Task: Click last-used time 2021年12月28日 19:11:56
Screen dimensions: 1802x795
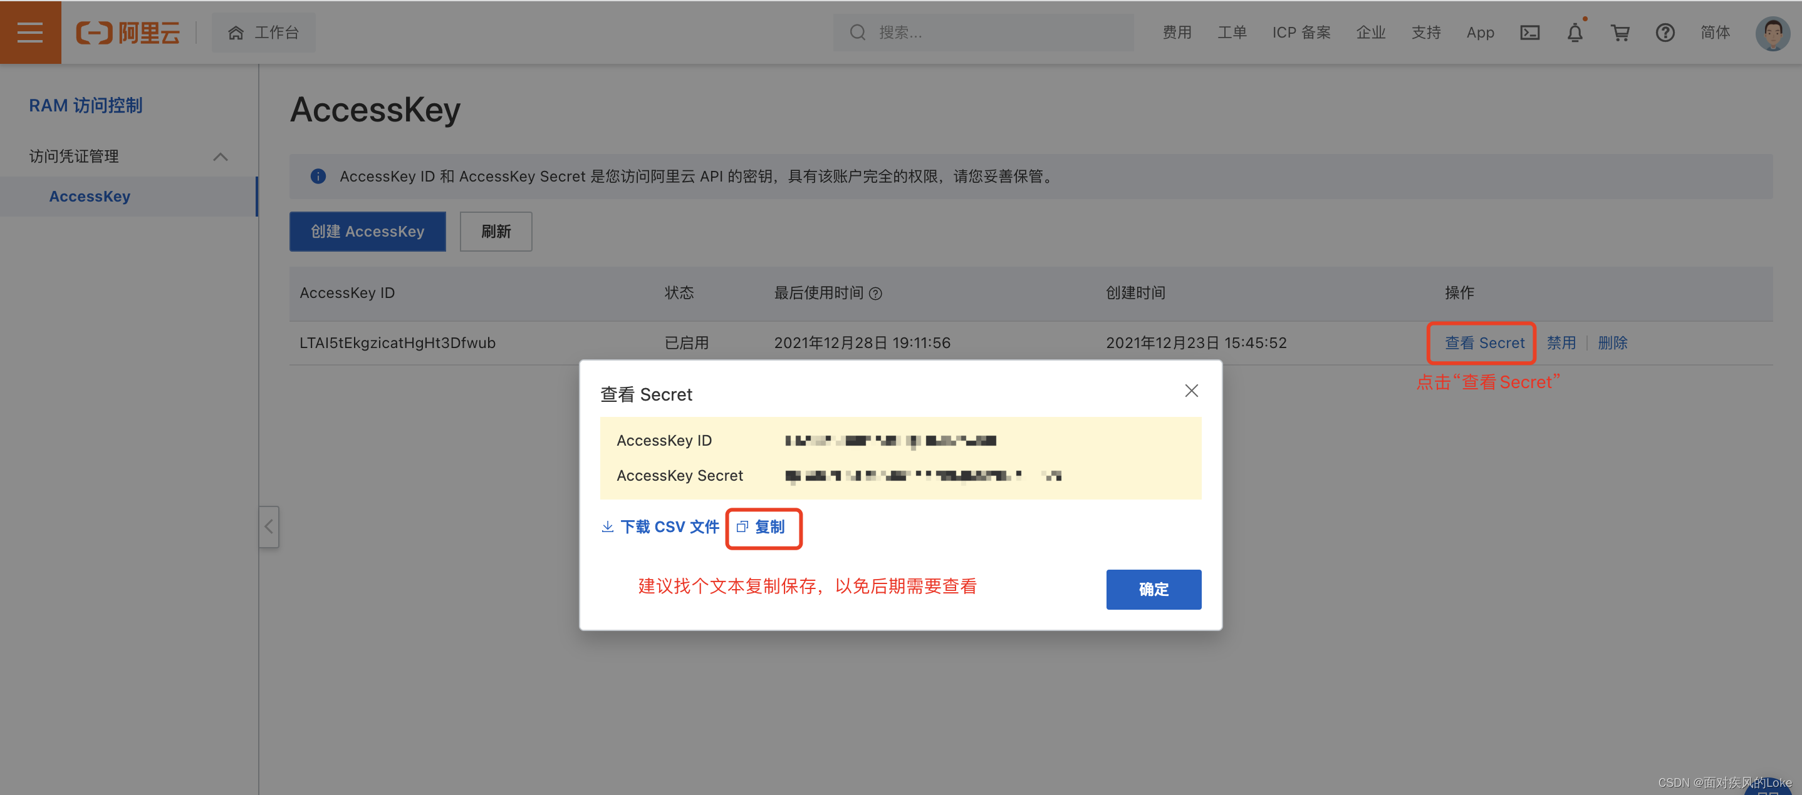Action: 862,343
